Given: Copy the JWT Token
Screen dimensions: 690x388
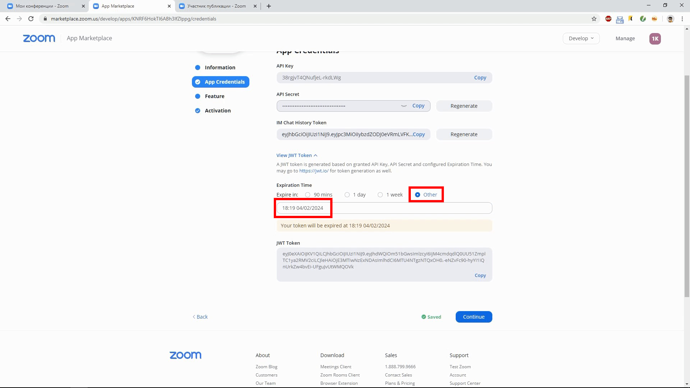Looking at the screenshot, I should (480, 276).
